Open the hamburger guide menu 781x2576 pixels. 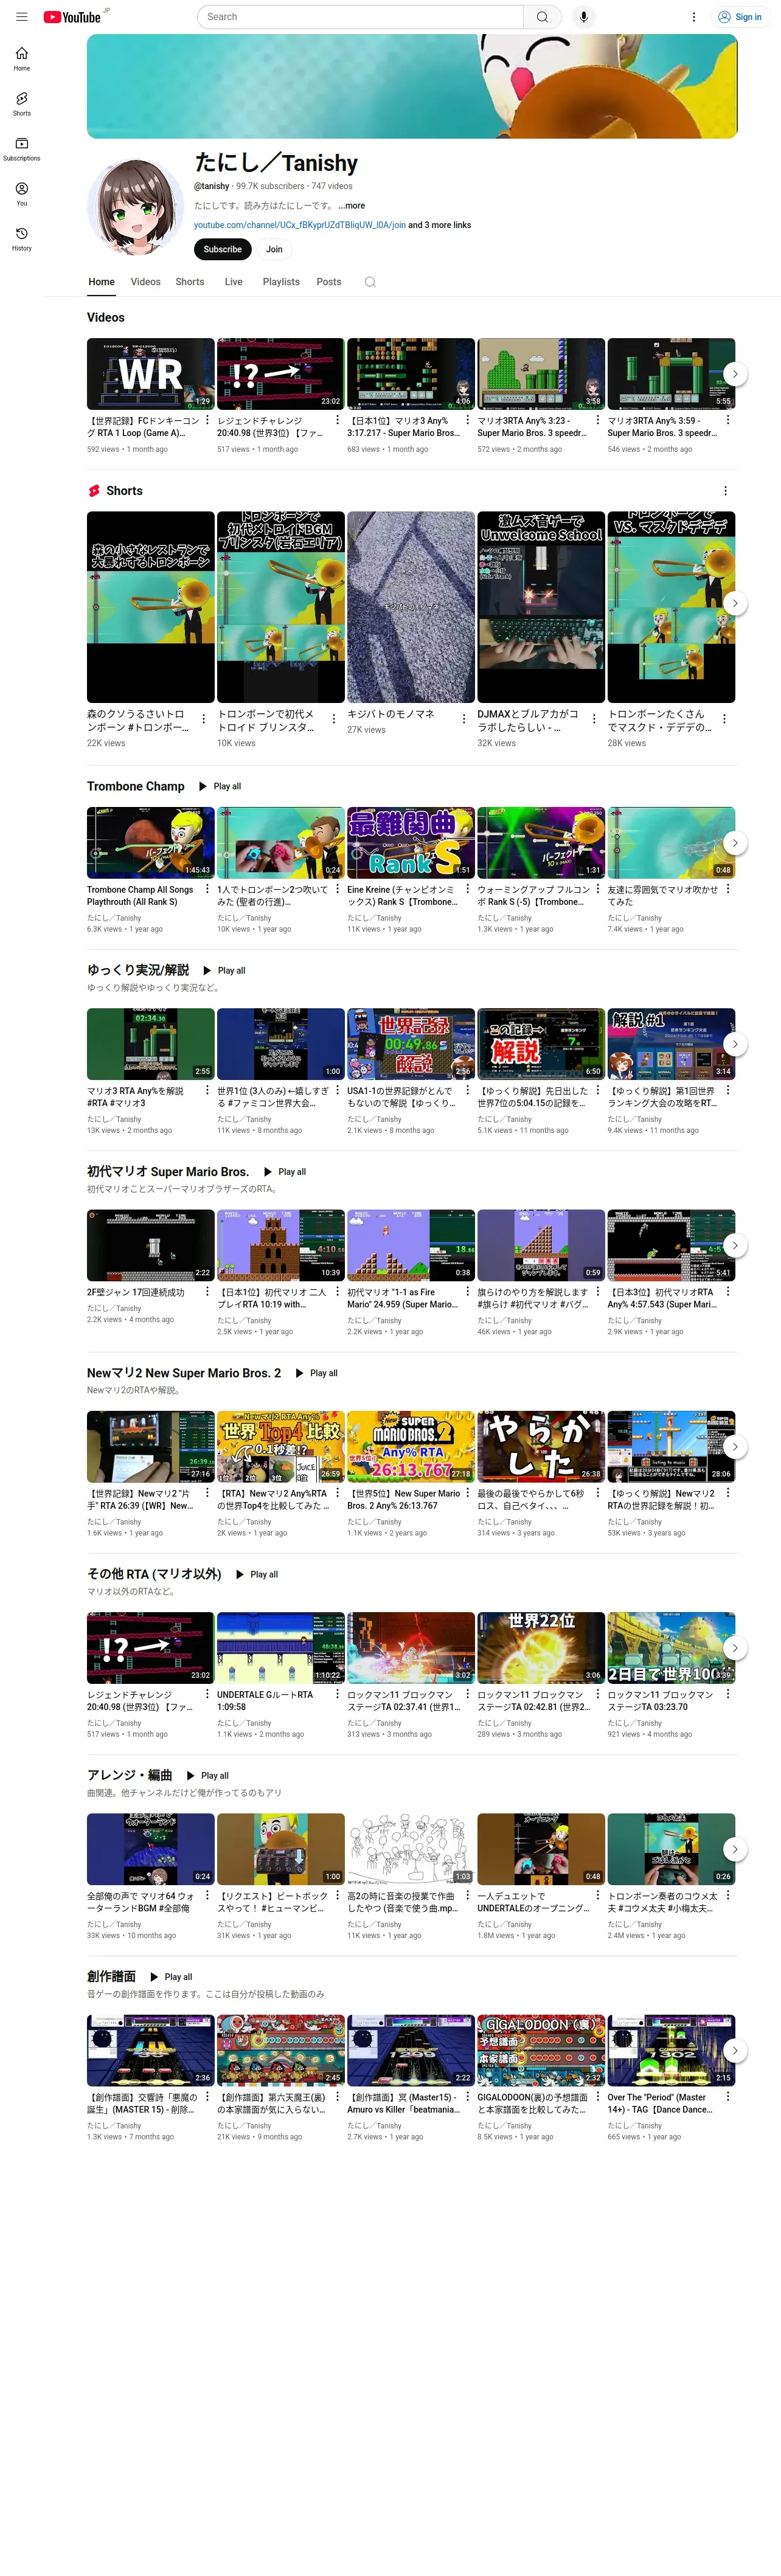tap(22, 17)
